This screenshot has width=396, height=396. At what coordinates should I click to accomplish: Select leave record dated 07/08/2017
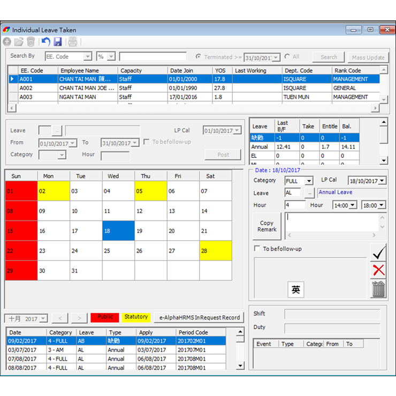point(116,359)
